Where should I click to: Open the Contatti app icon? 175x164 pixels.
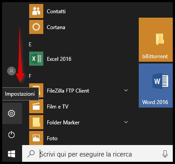(36, 11)
